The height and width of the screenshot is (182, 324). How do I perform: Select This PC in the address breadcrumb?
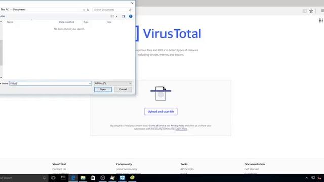point(5,10)
